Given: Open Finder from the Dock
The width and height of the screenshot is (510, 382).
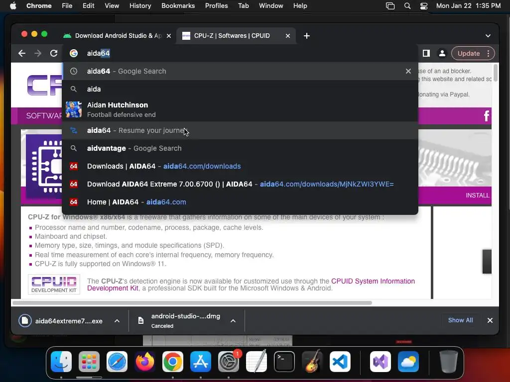Looking at the screenshot, I should tap(61, 362).
